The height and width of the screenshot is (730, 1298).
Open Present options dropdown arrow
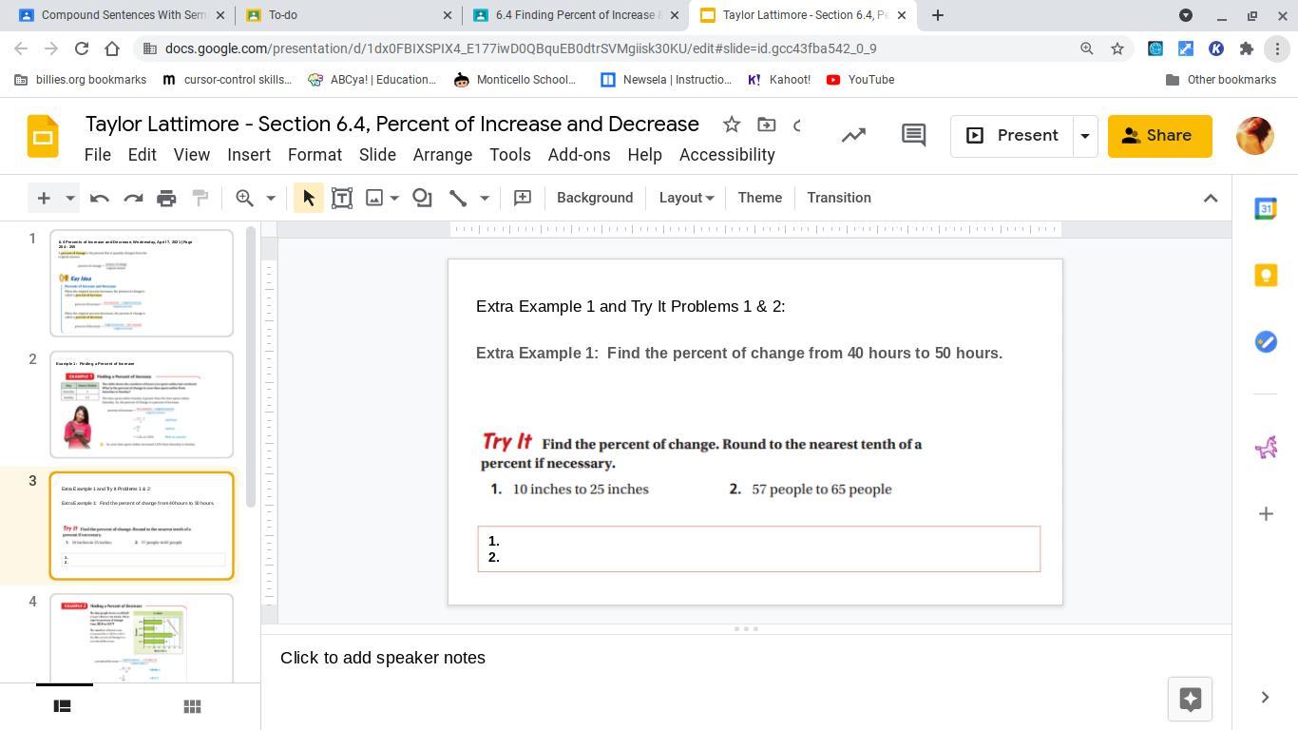point(1085,136)
